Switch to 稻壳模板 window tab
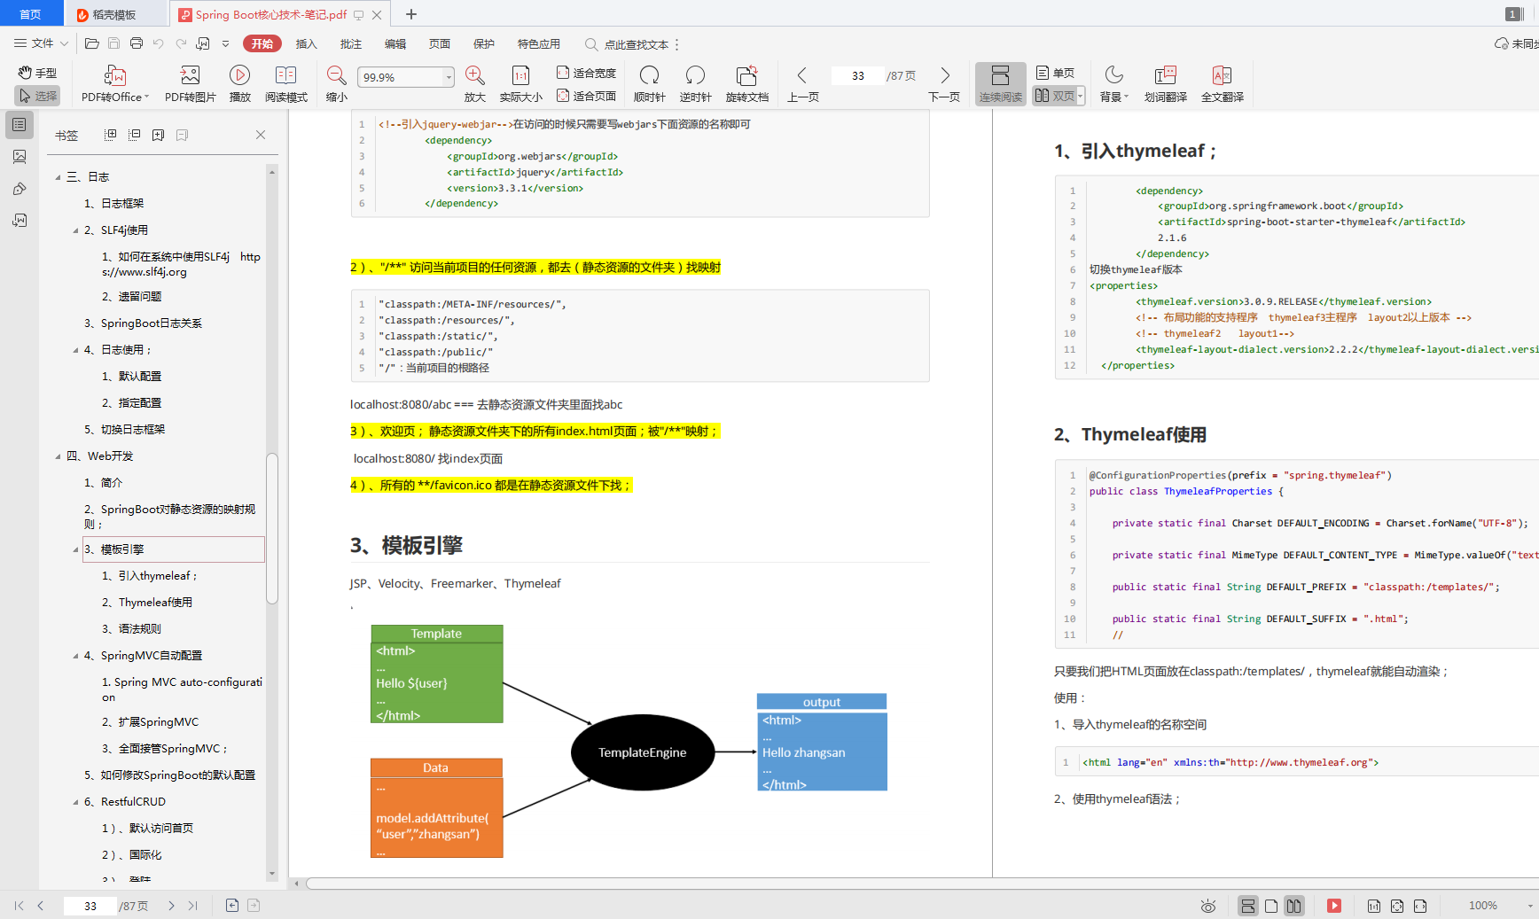1539x919 pixels. (x=115, y=14)
